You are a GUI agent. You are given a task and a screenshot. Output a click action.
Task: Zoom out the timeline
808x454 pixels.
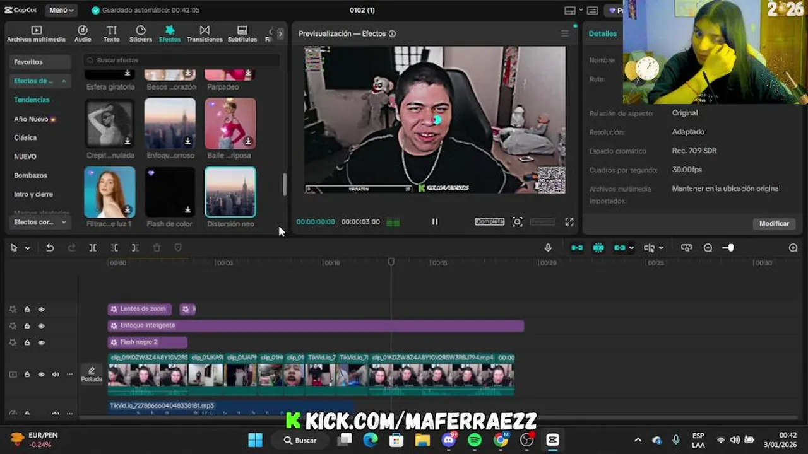point(708,248)
